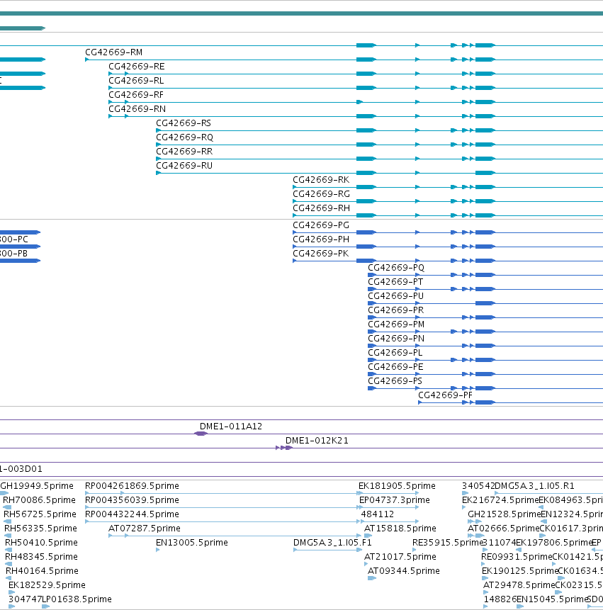Click the CG42669-PS protein label
Screen dimensions: 603x610
tap(395, 381)
